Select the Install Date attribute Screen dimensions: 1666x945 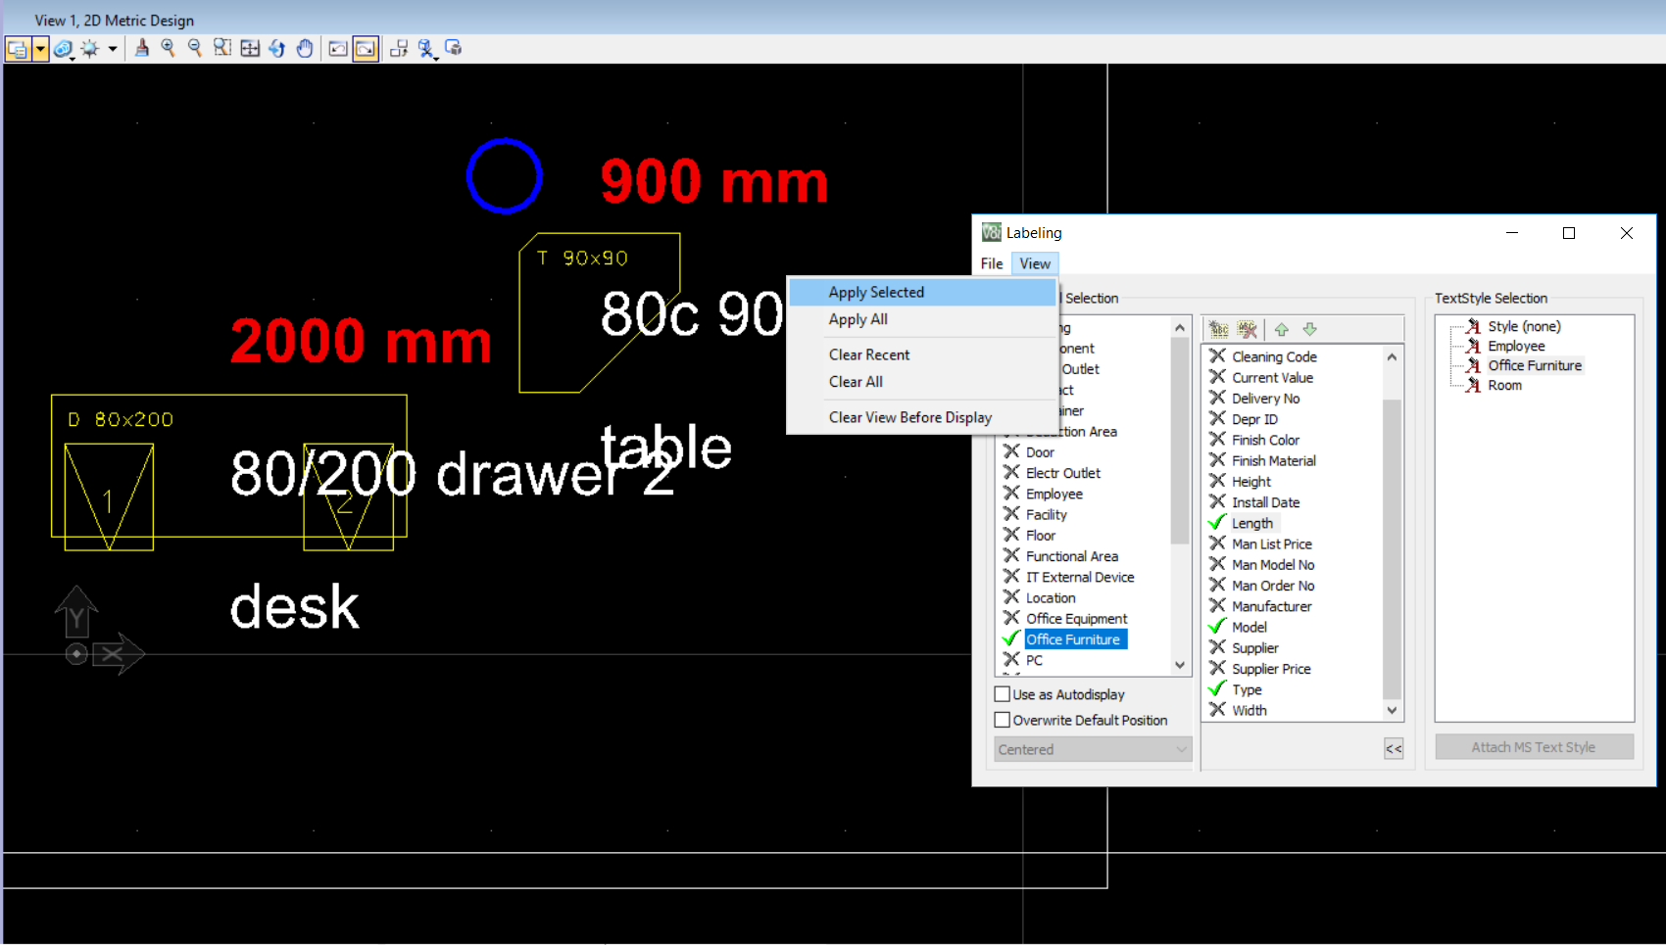[1265, 502]
